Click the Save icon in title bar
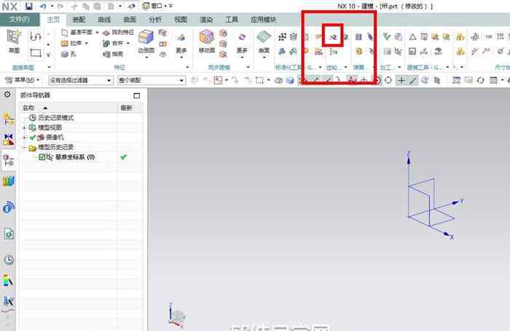Image resolution: width=510 pixels, height=331 pixels. pyautogui.click(x=29, y=6)
